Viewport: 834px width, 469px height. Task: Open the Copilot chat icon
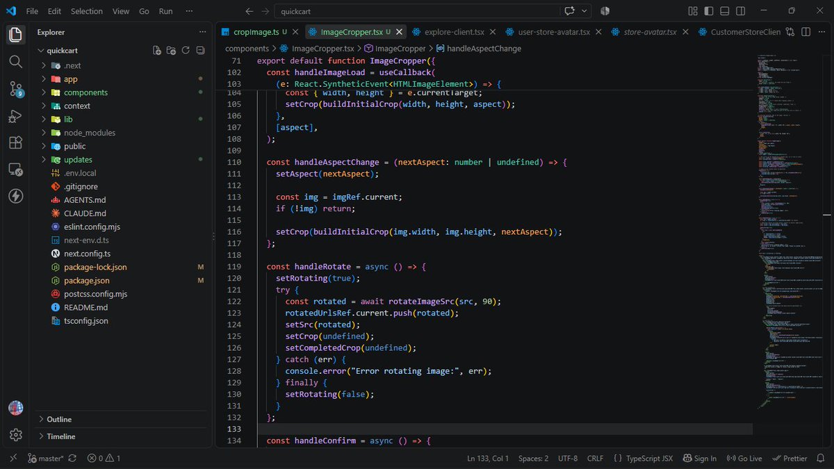click(x=570, y=11)
